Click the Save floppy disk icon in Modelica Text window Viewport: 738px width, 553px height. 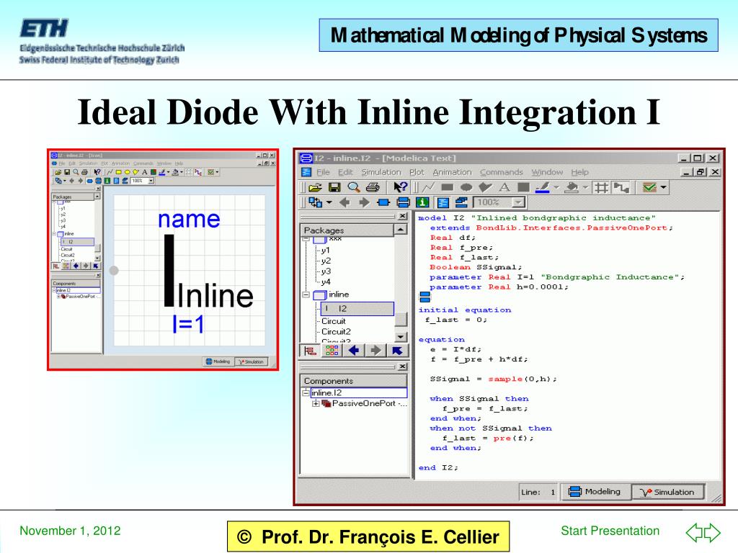pos(334,188)
